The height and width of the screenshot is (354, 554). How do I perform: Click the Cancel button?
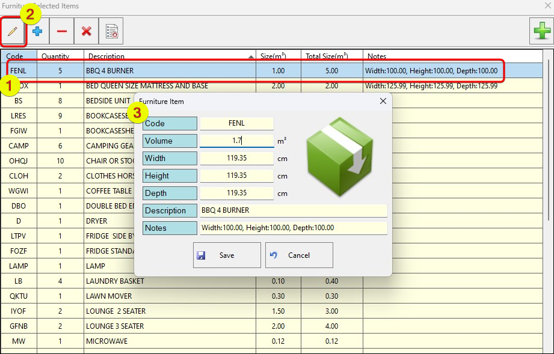299,255
